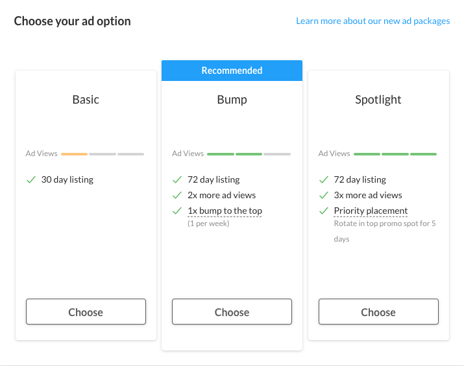
Task: Choose the Bump ad package
Action: click(x=232, y=312)
